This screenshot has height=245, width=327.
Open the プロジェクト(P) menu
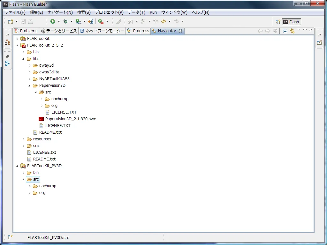109,12
